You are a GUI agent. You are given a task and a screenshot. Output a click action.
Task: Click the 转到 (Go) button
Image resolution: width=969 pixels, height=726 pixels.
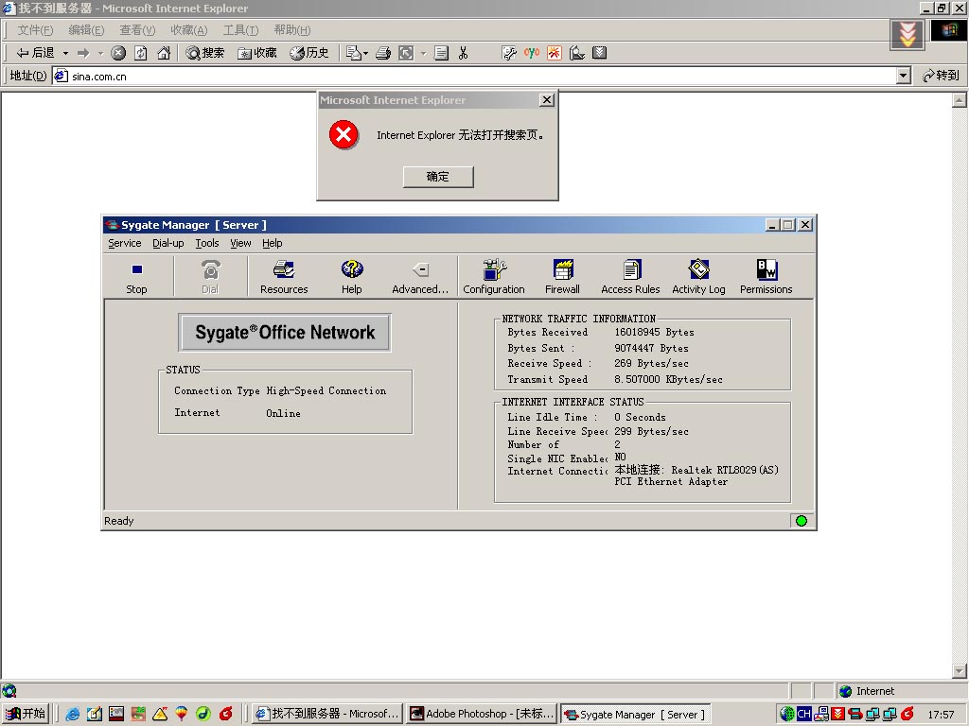pos(941,76)
